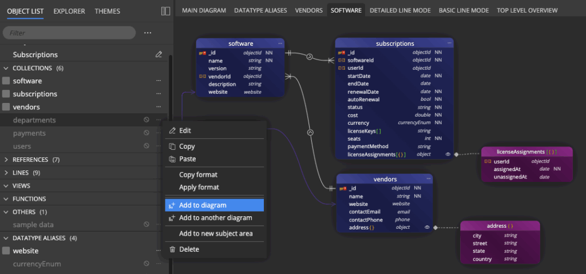Viewport: 586px width, 274px height.
Task: Click the hidden icon beside currencyEnum
Action: [146, 264]
